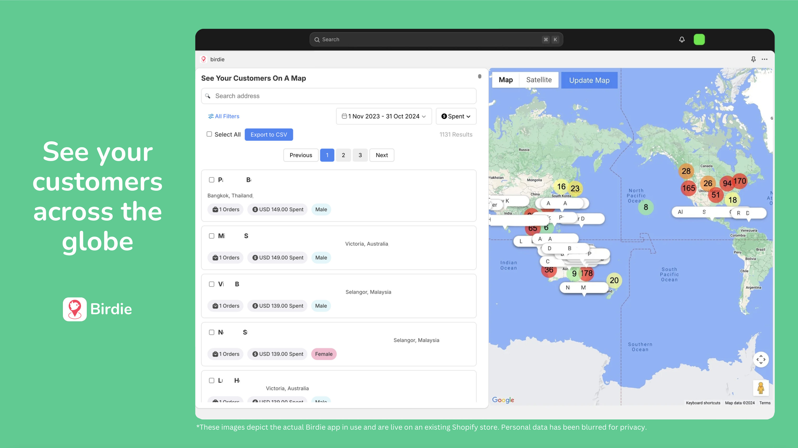
Task: Click the map fullscreen toggle icon
Action: pos(761,360)
